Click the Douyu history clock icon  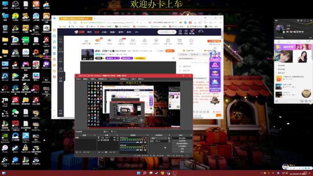[180, 31]
